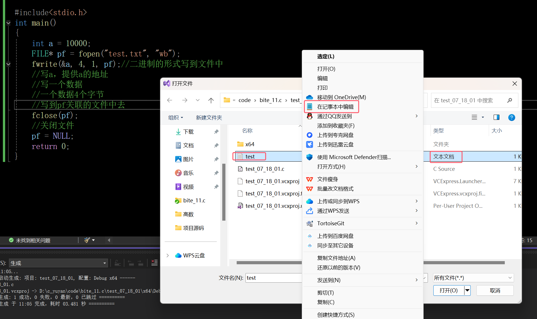The width and height of the screenshot is (537, 319).
Task: Click the help question mark in the dialog
Action: coord(511,117)
